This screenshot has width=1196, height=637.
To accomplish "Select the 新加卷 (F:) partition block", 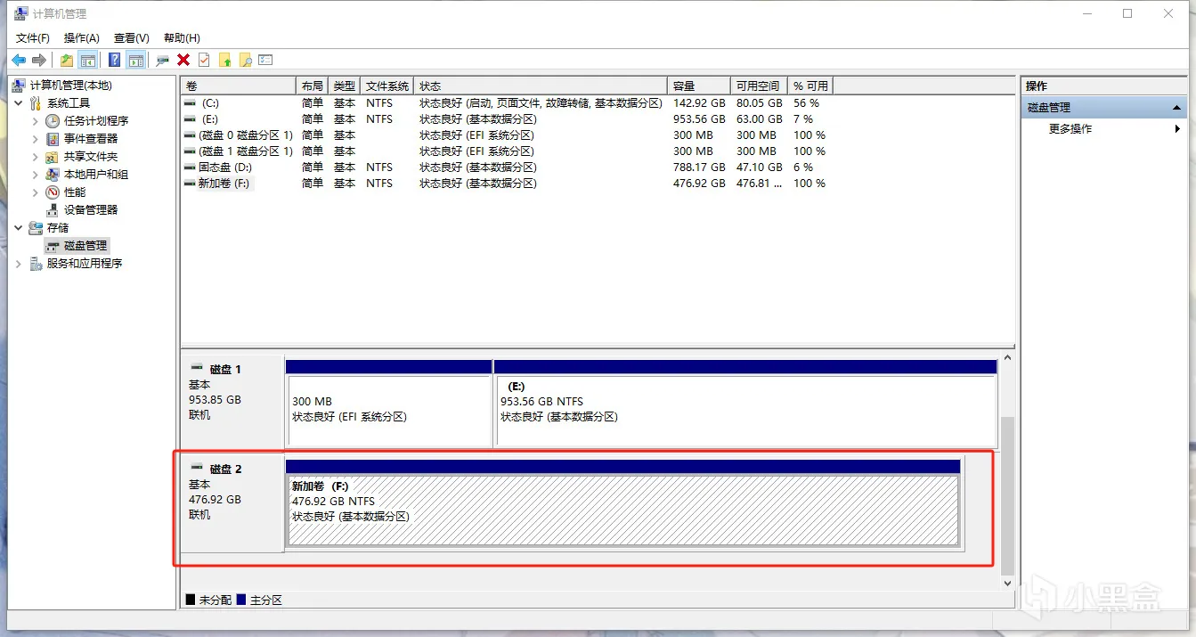I will tap(622, 510).
